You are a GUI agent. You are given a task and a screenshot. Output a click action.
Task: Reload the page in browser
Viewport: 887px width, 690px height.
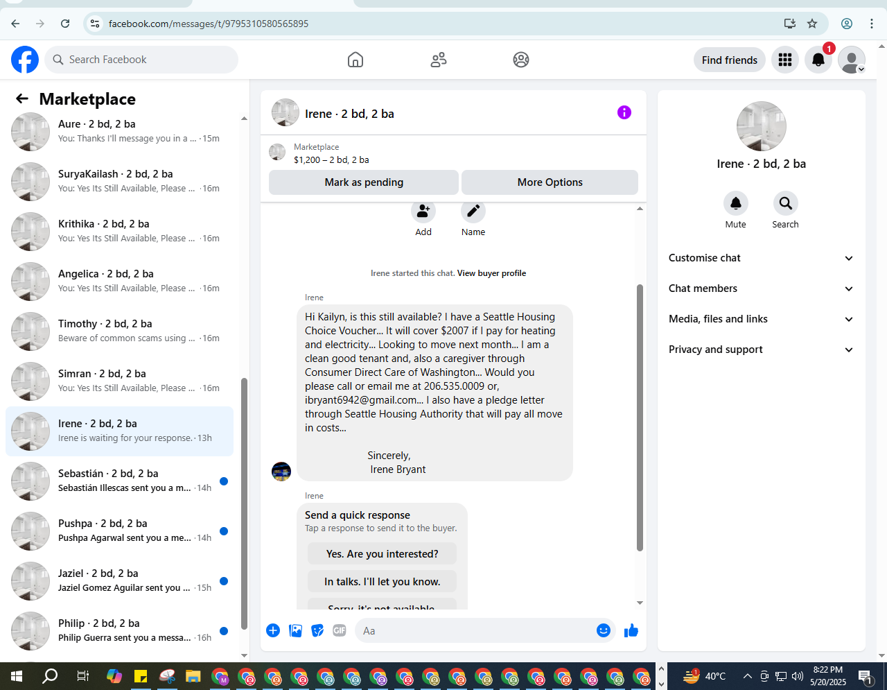pyautogui.click(x=65, y=24)
